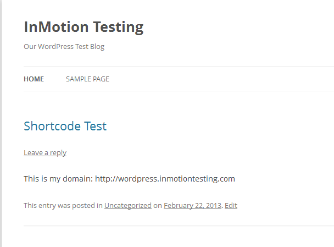Click the year '2013' in post footer
The width and height of the screenshot is (334, 247).
[x=211, y=206]
